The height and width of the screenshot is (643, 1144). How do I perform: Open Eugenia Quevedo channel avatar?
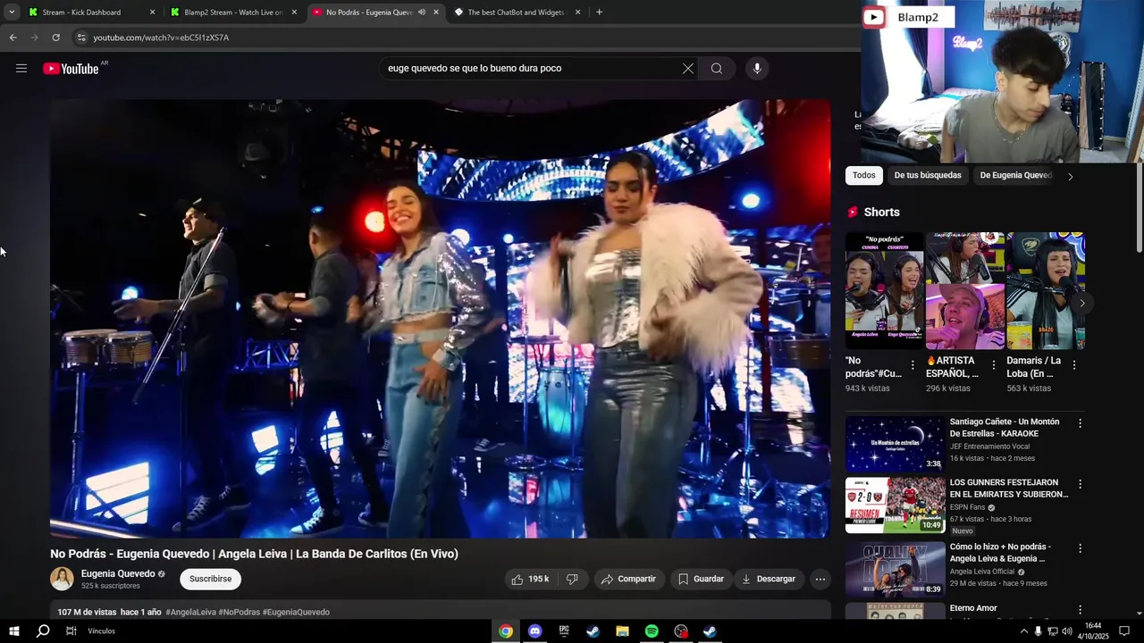coord(62,580)
